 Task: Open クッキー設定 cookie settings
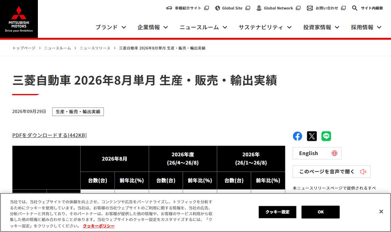point(277,212)
